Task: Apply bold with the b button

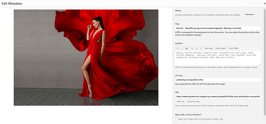Action: pyautogui.click(x=178, y=48)
